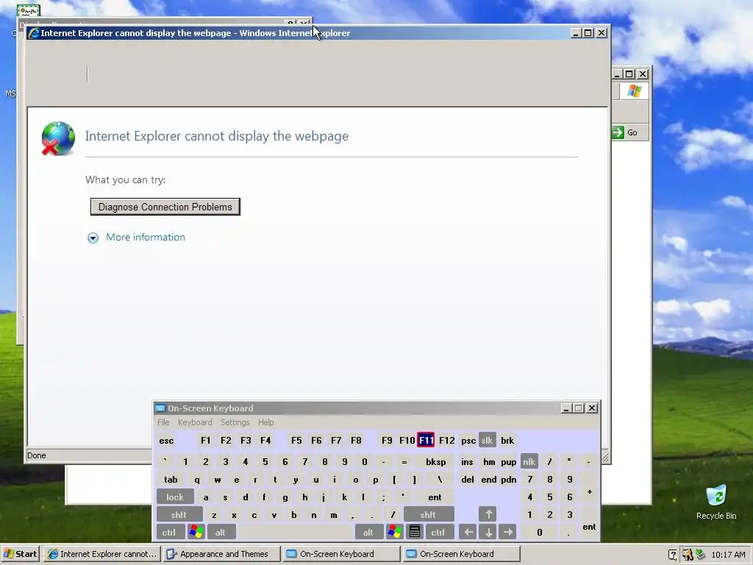Click the F12 key

pos(446,441)
